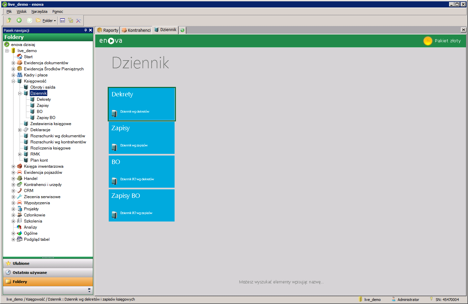
Task: Click the Ogólne icon in tree
Action: [20, 233]
